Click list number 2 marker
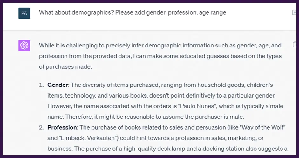The width and height of the screenshot is (299, 158). tap(41, 128)
